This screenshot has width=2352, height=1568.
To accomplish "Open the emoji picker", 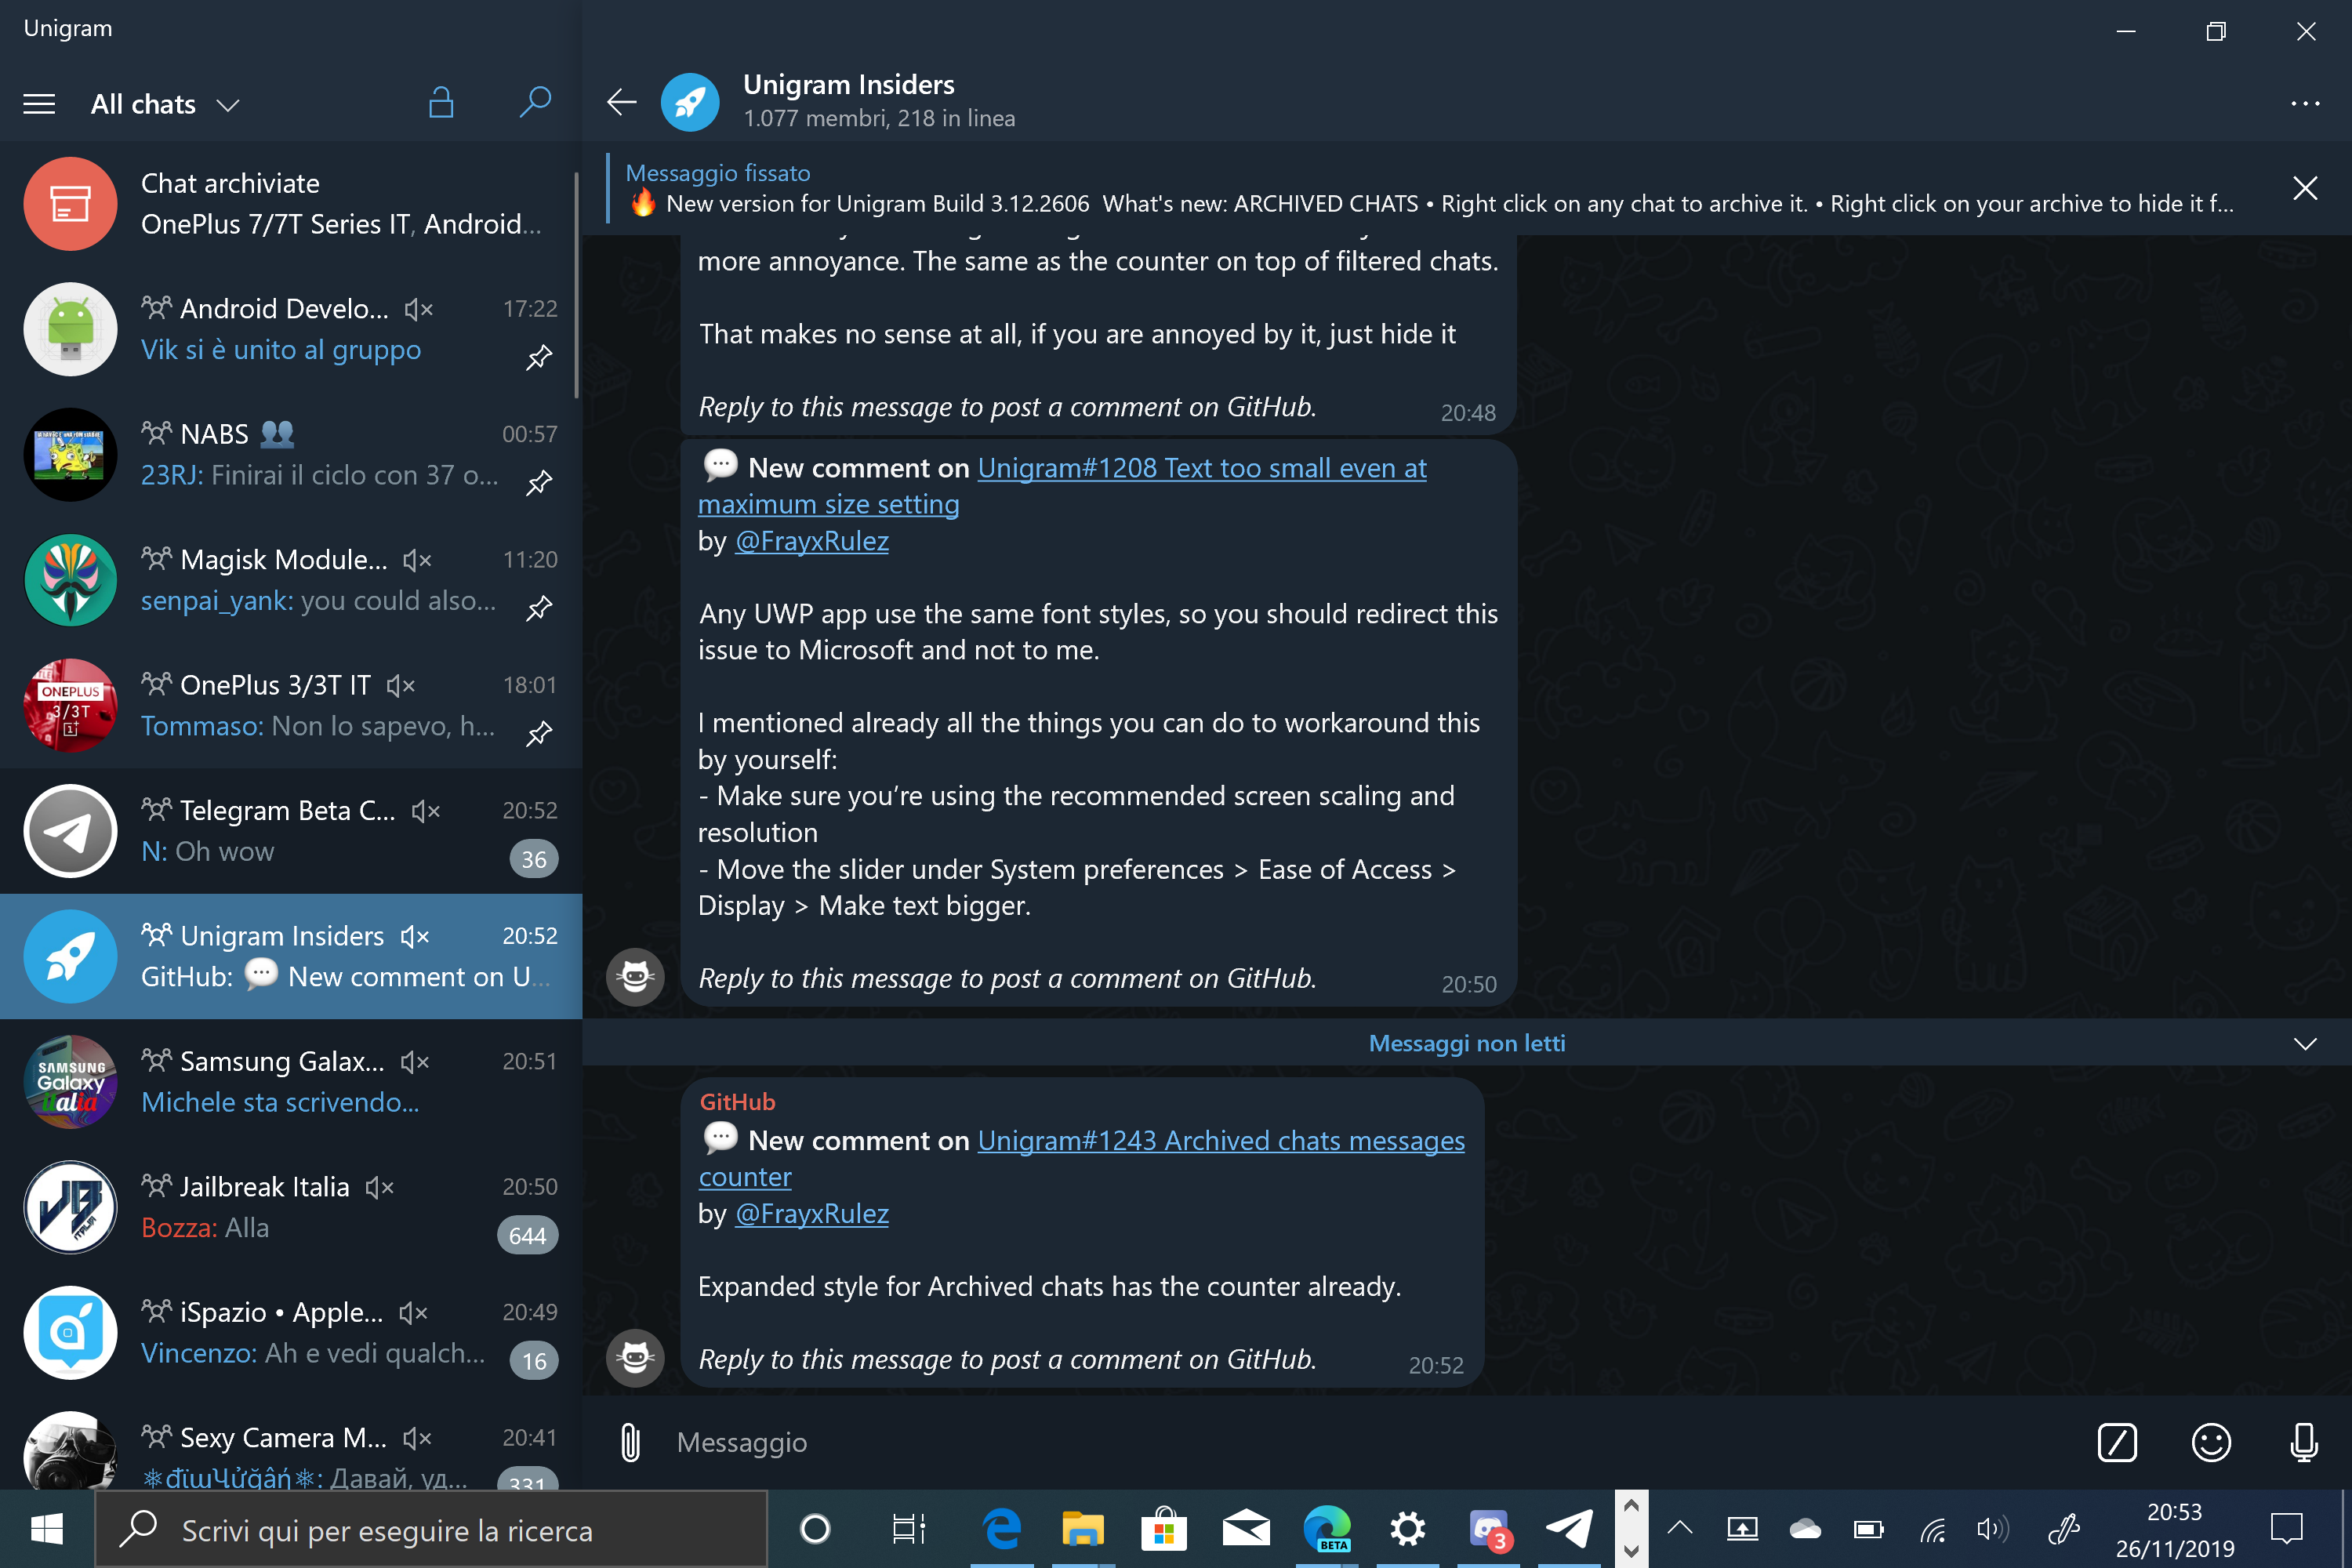I will (x=2211, y=1441).
